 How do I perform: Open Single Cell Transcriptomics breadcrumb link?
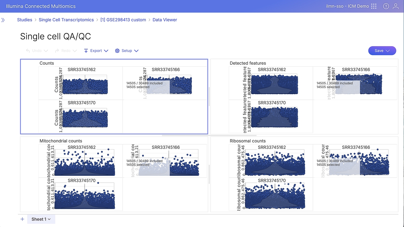point(66,20)
